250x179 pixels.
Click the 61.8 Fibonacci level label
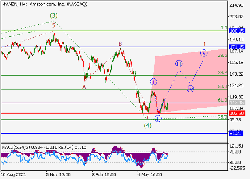(x=222, y=100)
